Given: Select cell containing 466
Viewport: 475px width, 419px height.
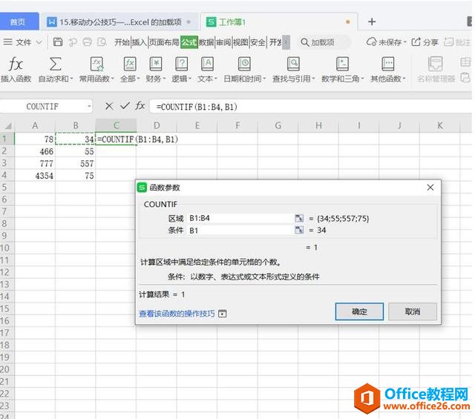Looking at the screenshot, I should click(x=35, y=151).
